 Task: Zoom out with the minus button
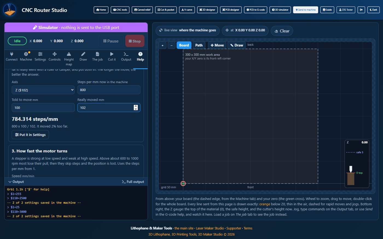pyautogui.click(x=172, y=45)
